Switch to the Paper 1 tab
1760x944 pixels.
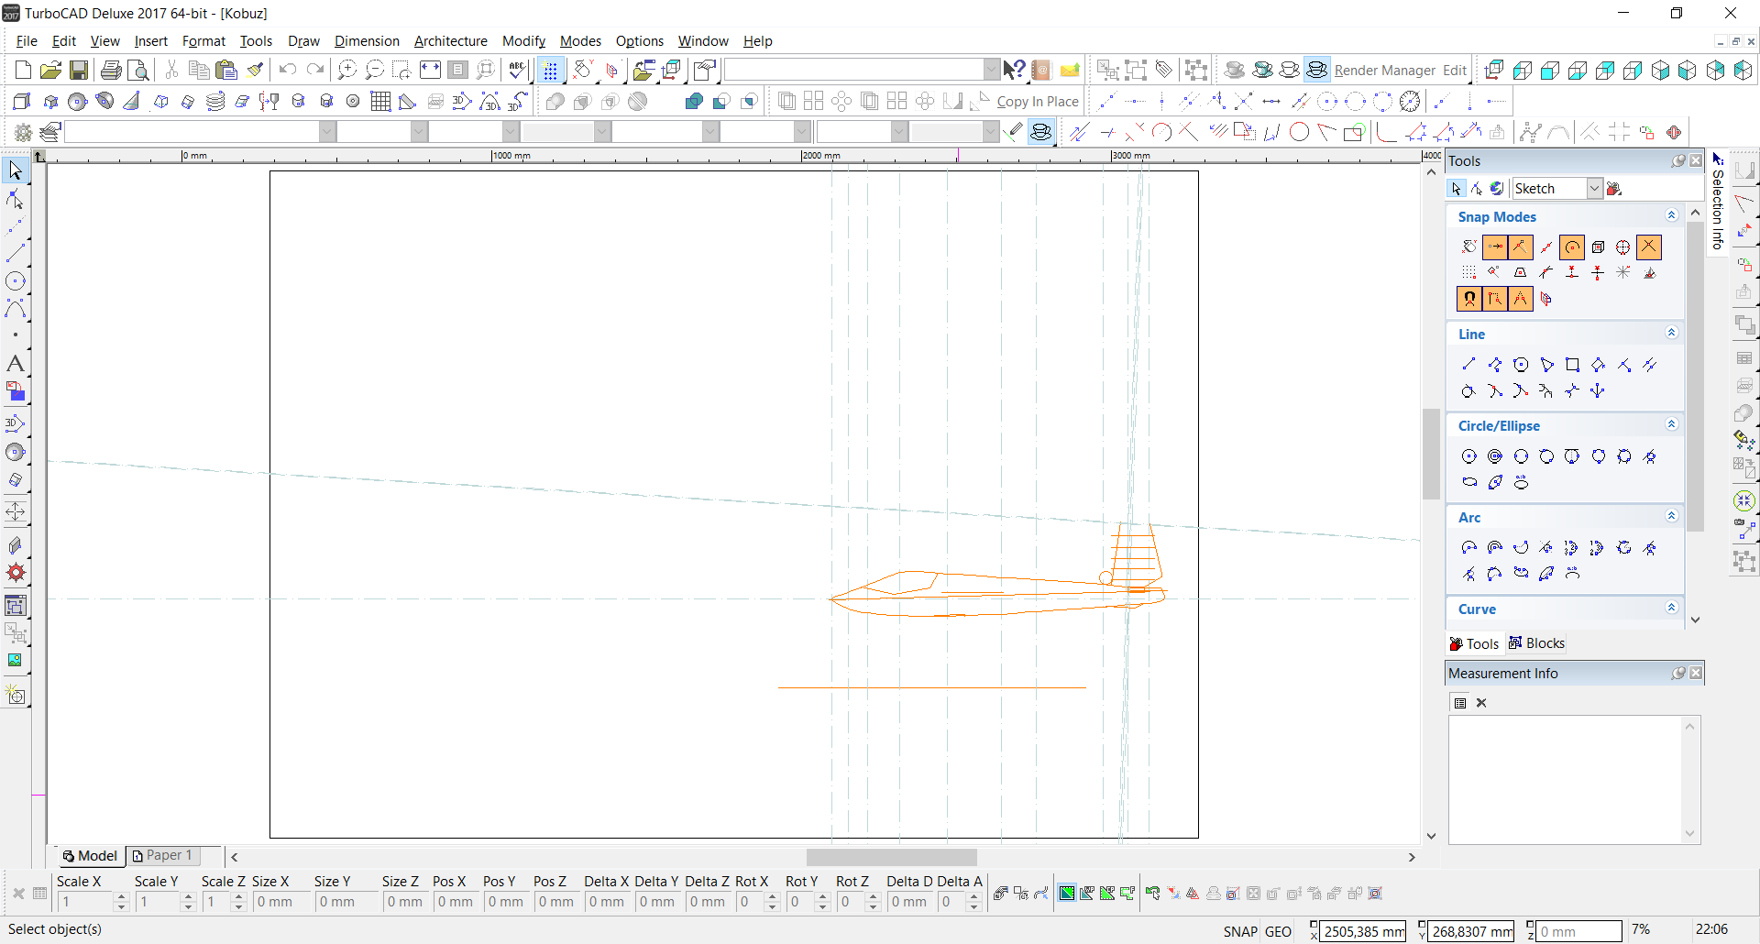[x=163, y=855]
